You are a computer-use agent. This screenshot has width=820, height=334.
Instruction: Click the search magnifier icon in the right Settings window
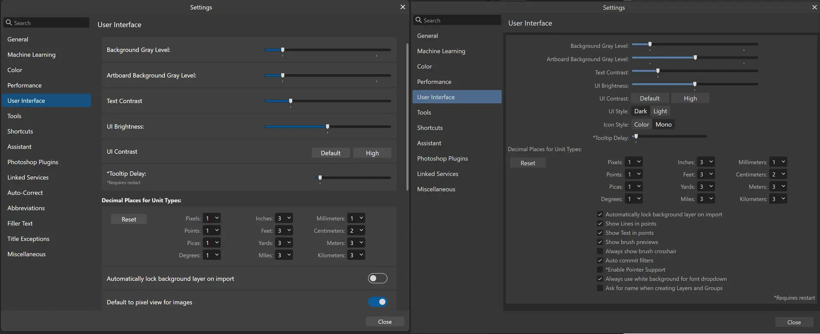tap(419, 20)
